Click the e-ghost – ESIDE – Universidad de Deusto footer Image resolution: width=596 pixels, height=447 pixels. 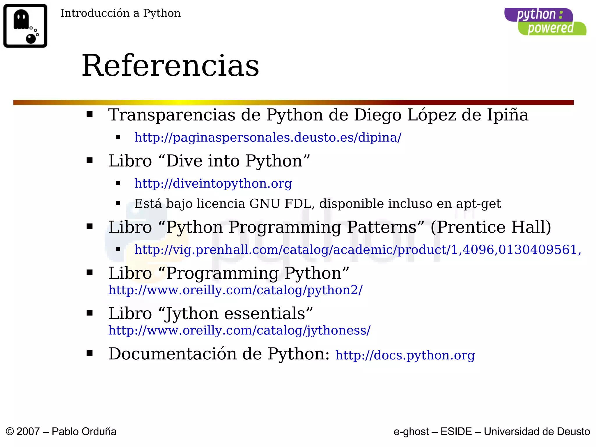(x=492, y=432)
